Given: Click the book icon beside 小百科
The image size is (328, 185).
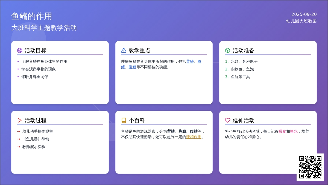Looking at the screenshot, I should 124,120.
